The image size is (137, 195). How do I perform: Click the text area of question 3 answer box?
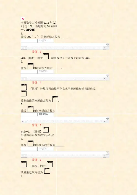pos(64,118)
